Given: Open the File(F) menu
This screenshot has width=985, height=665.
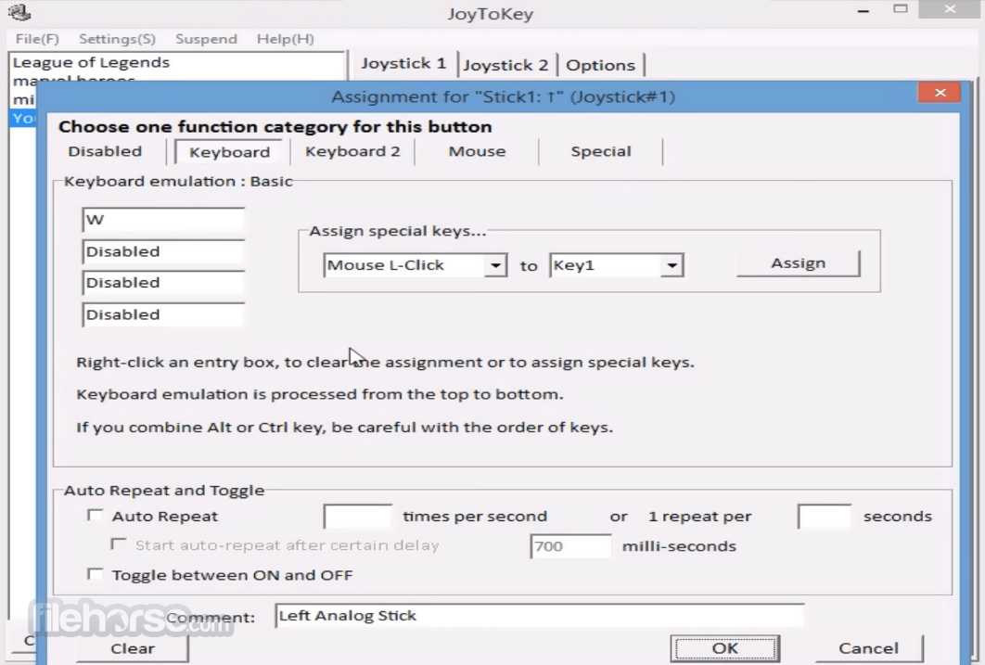Looking at the screenshot, I should (37, 39).
